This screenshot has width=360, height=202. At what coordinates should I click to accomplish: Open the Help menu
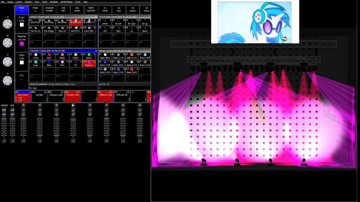(85, 2)
